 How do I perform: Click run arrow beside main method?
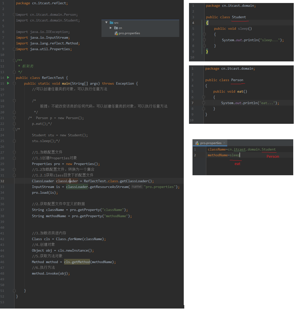click(8, 83)
